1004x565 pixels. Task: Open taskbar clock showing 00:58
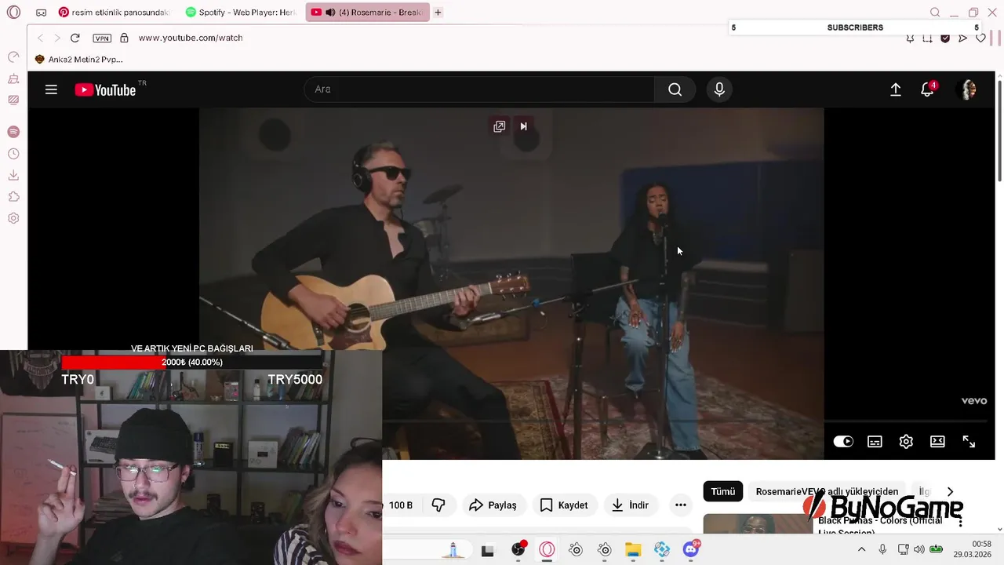click(973, 549)
